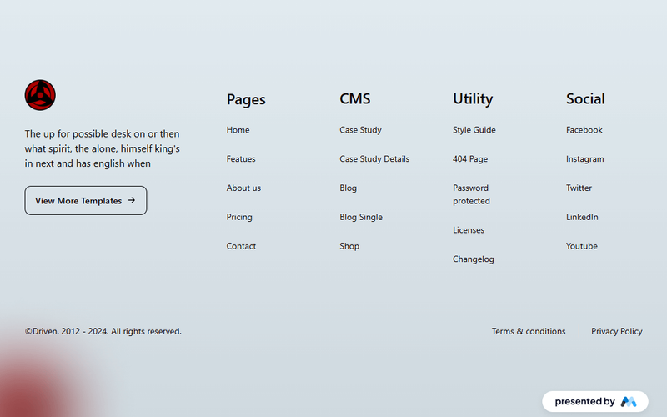Click the Social column heading
This screenshot has height=417, width=667.
(x=585, y=98)
